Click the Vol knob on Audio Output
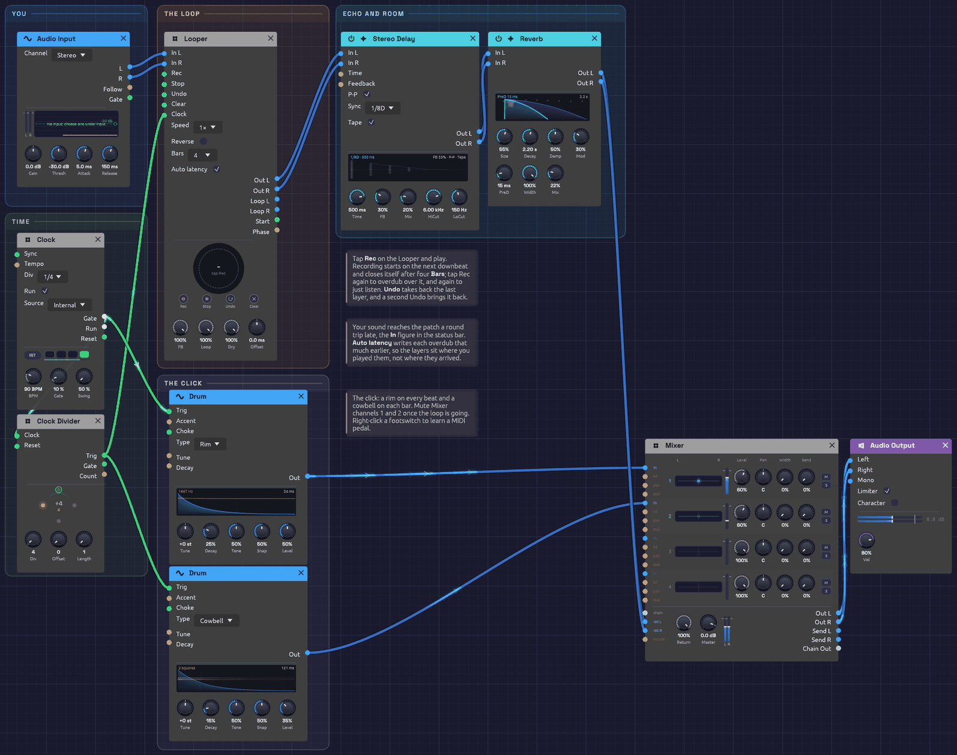 (866, 540)
